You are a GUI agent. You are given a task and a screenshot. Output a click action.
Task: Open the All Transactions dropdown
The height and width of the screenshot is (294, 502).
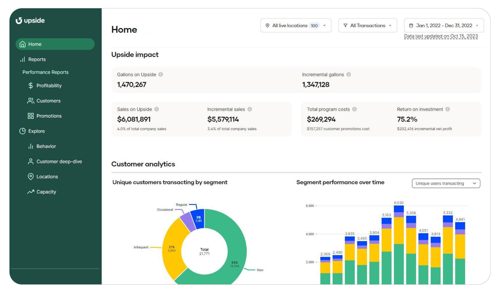coord(368,25)
